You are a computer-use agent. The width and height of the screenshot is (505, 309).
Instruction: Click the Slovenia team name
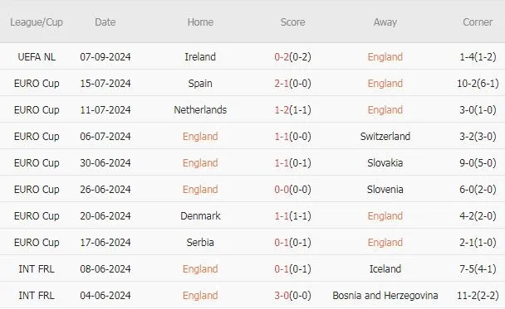tap(385, 190)
